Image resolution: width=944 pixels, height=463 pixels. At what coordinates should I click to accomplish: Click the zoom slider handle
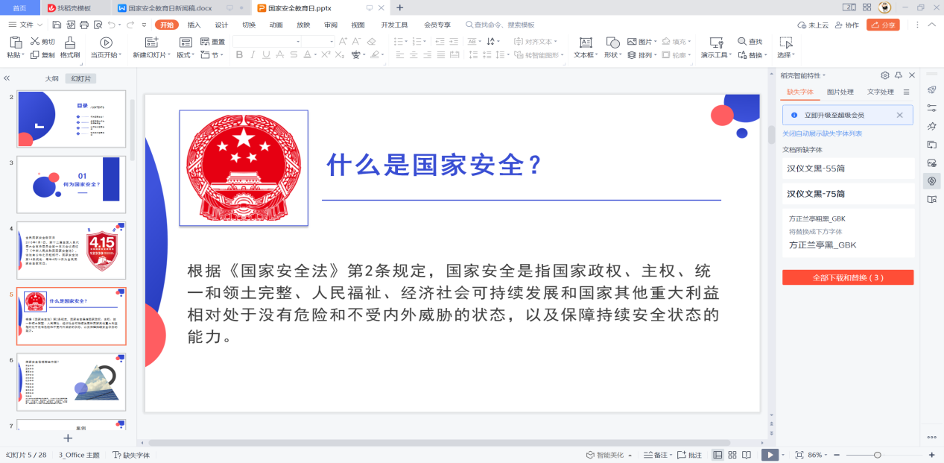coord(878,455)
